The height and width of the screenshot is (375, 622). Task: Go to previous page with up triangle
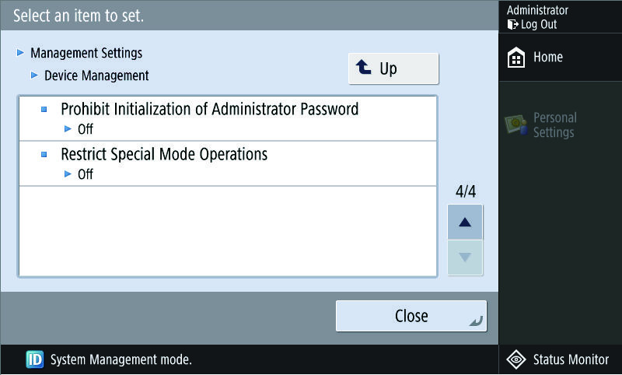(x=465, y=223)
